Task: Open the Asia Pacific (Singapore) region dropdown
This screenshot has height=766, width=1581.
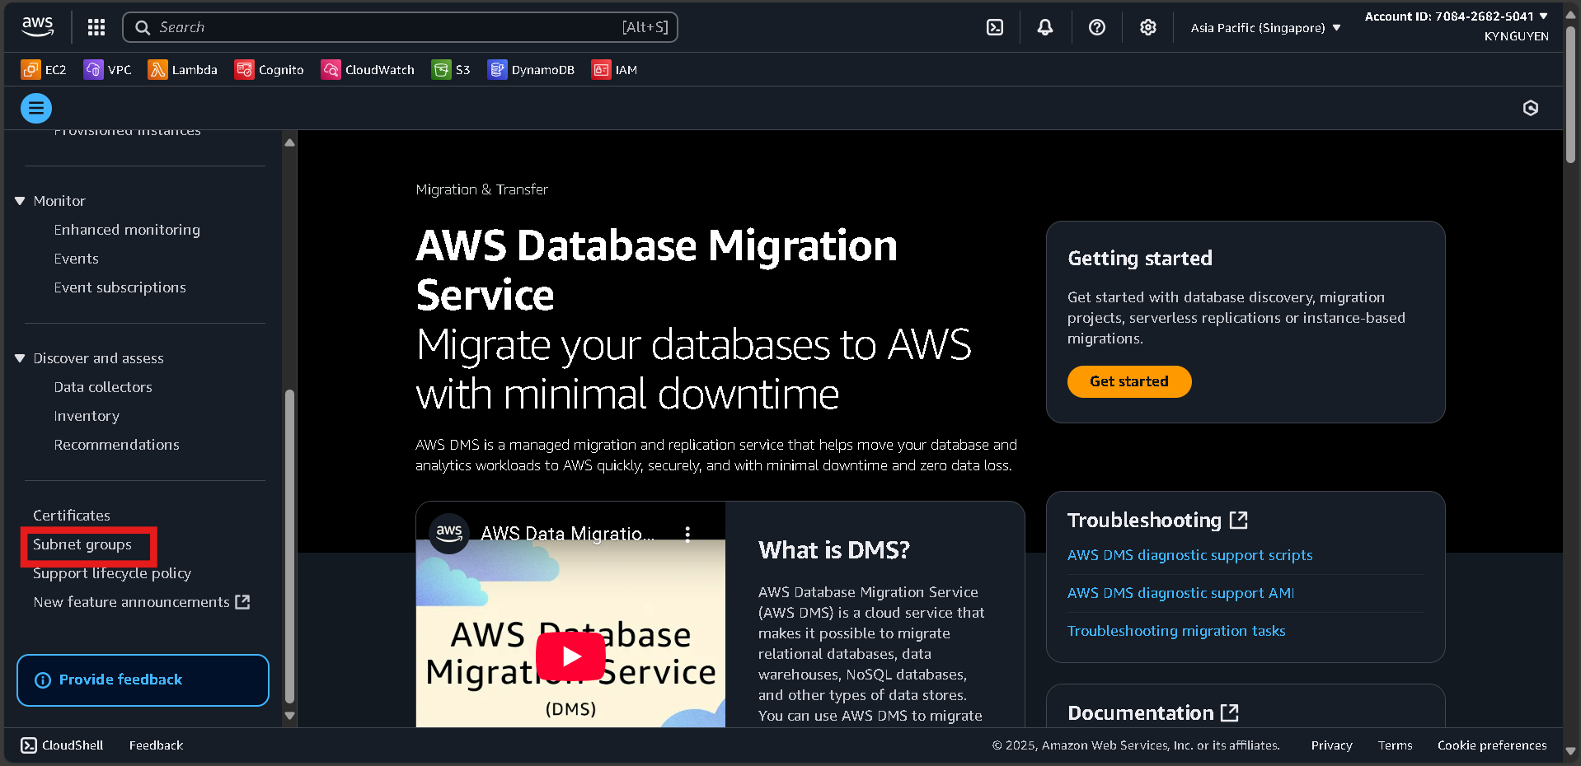Action: click(x=1264, y=26)
